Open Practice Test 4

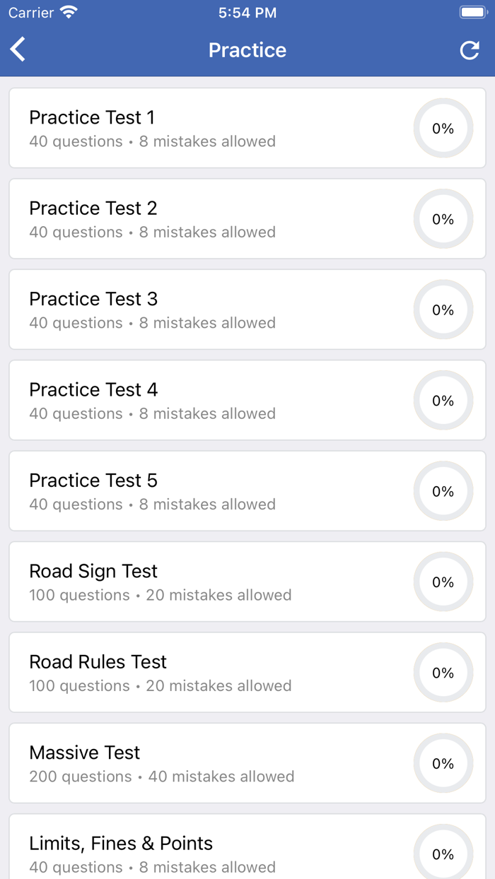coord(212,400)
